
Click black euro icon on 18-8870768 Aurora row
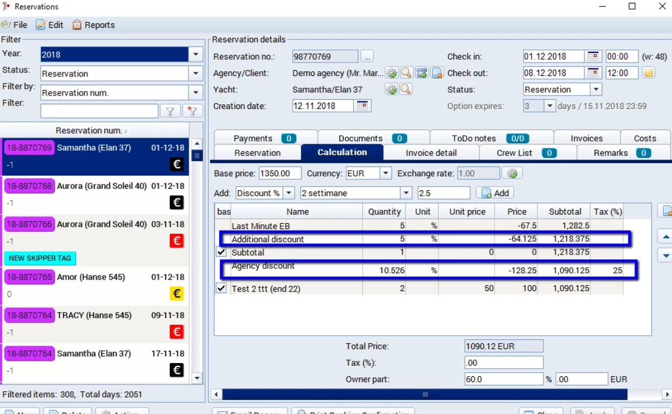pos(177,203)
